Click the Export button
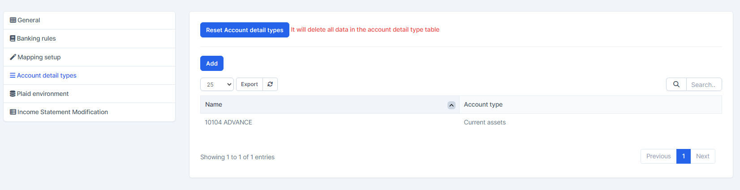740x190 pixels. click(249, 84)
